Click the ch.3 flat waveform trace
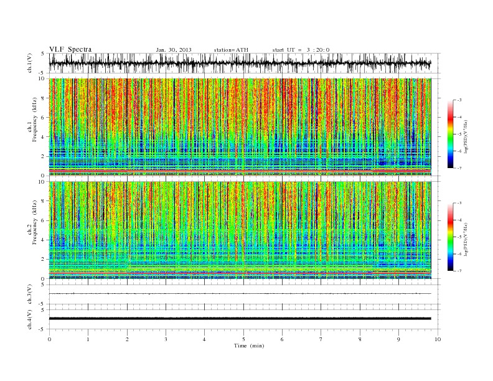This screenshot has height=381, width=493. tap(240, 294)
